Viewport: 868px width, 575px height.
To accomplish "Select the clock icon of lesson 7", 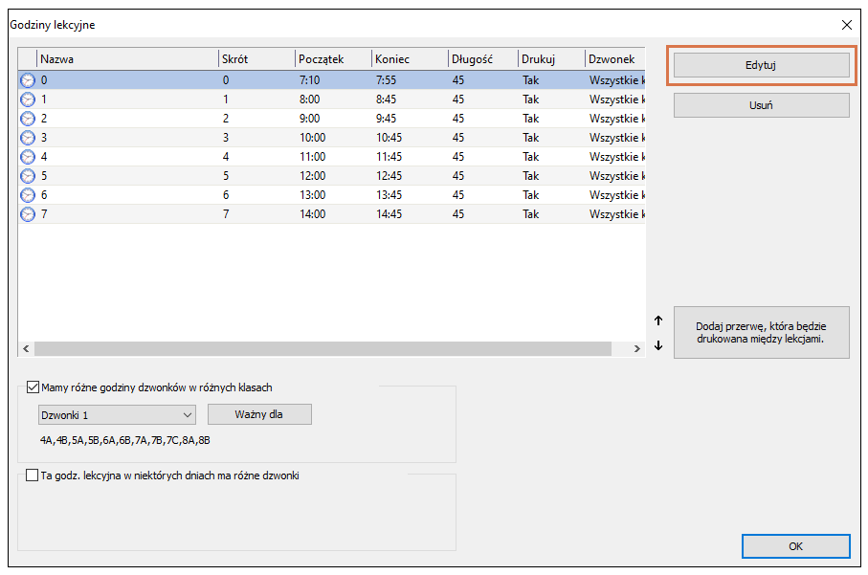I will click(27, 214).
